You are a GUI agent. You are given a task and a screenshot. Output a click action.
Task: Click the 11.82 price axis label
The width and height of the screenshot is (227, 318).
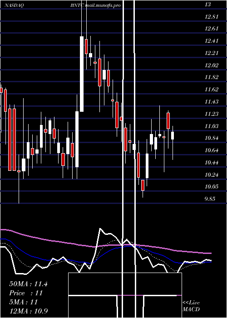(x=212, y=77)
